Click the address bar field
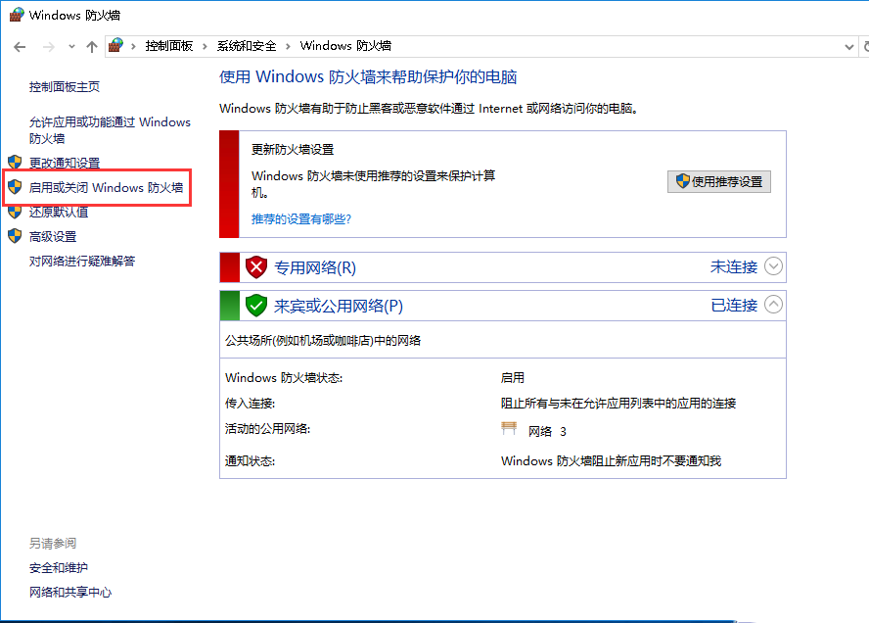The width and height of the screenshot is (869, 623). (x=481, y=47)
